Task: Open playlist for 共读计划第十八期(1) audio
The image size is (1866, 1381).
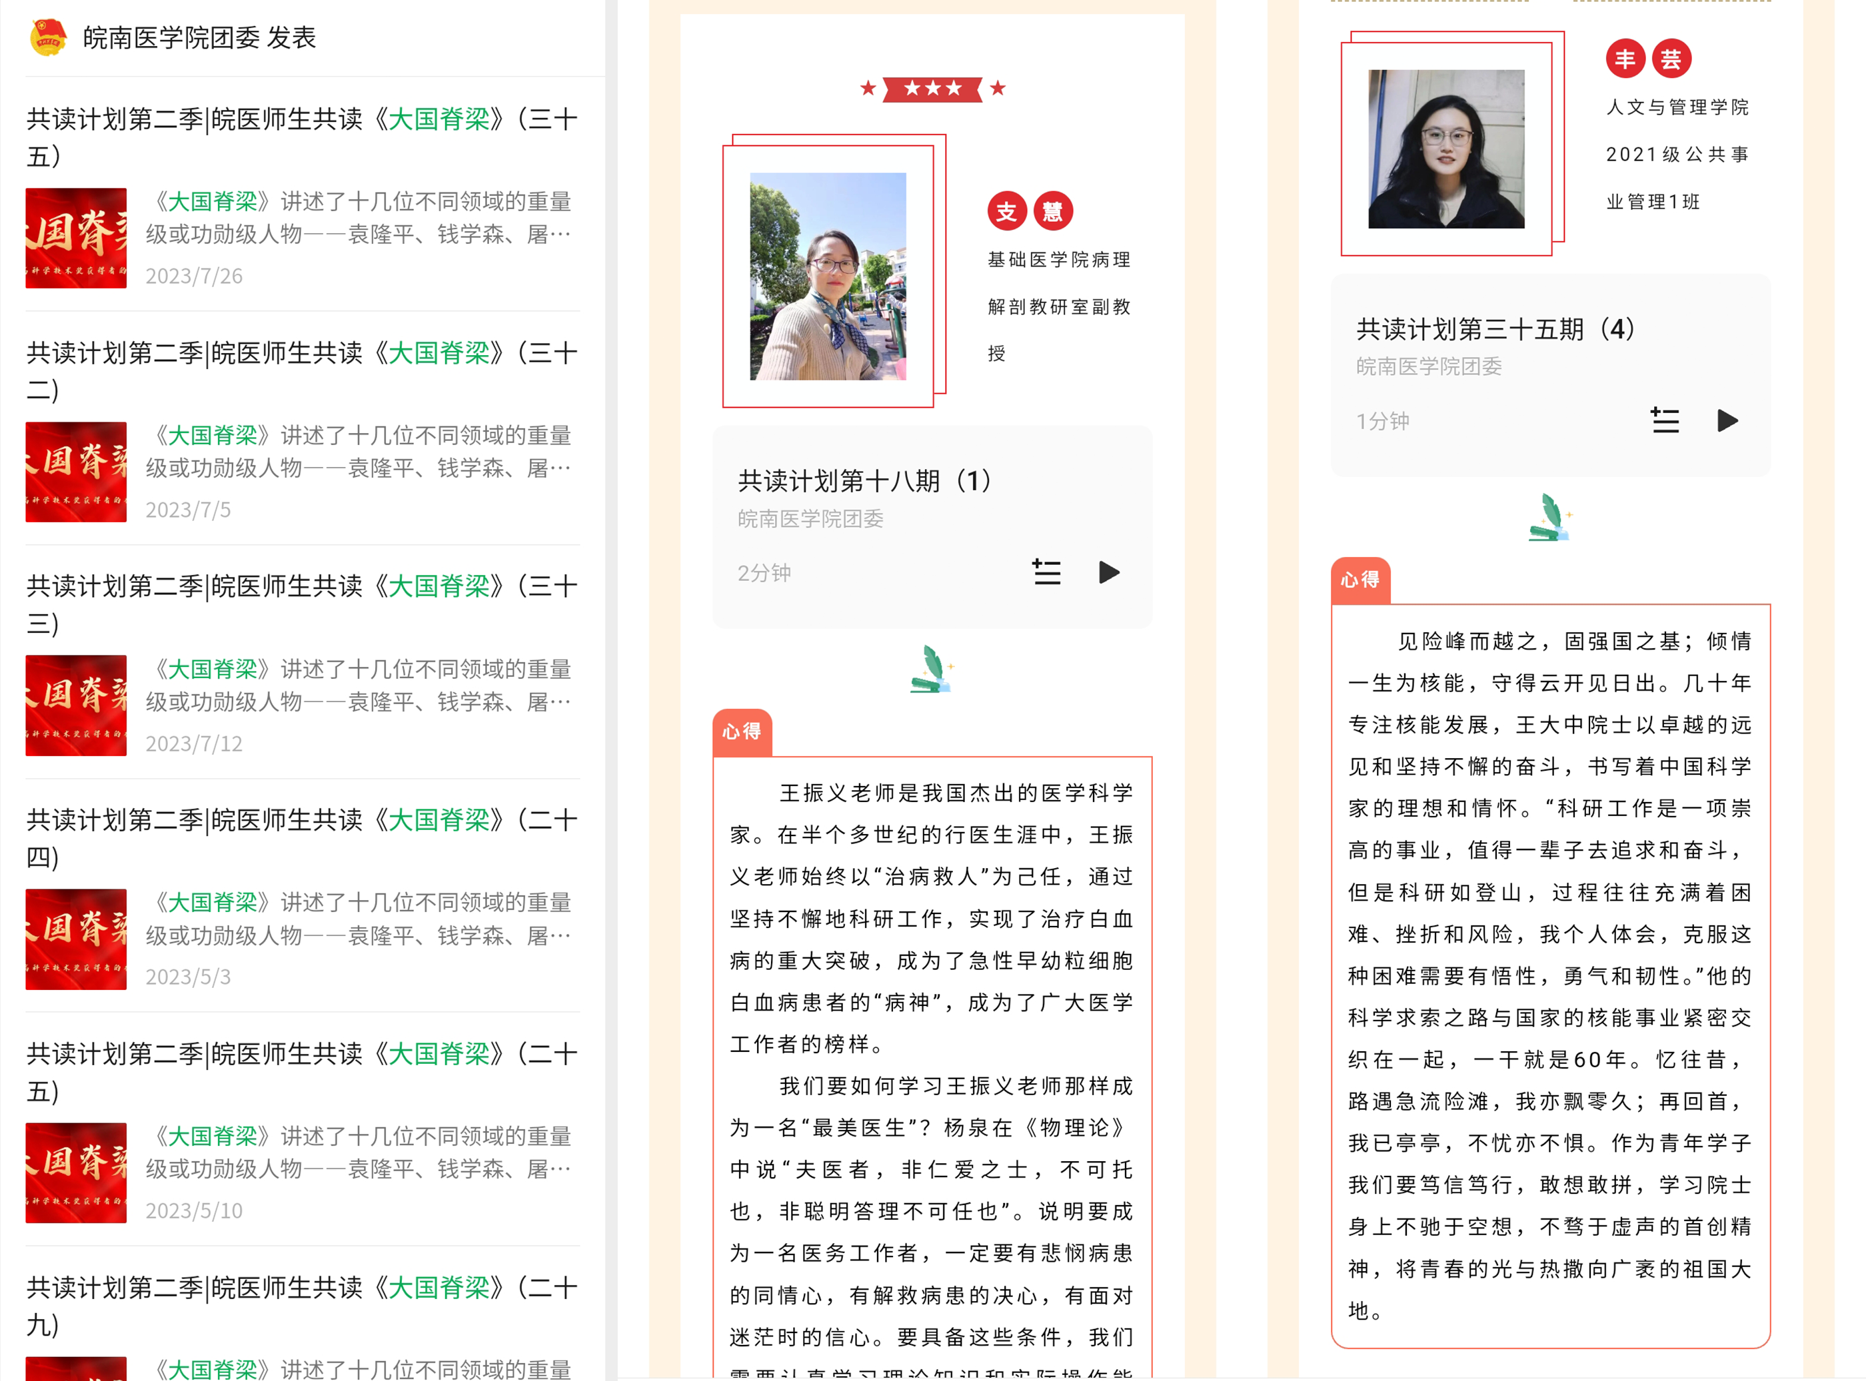Action: pyautogui.click(x=1047, y=573)
